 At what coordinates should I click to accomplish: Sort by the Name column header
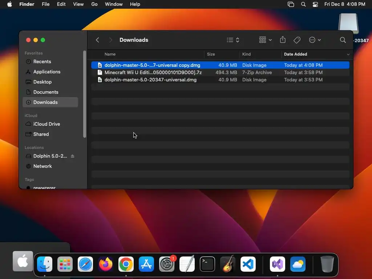point(110,54)
